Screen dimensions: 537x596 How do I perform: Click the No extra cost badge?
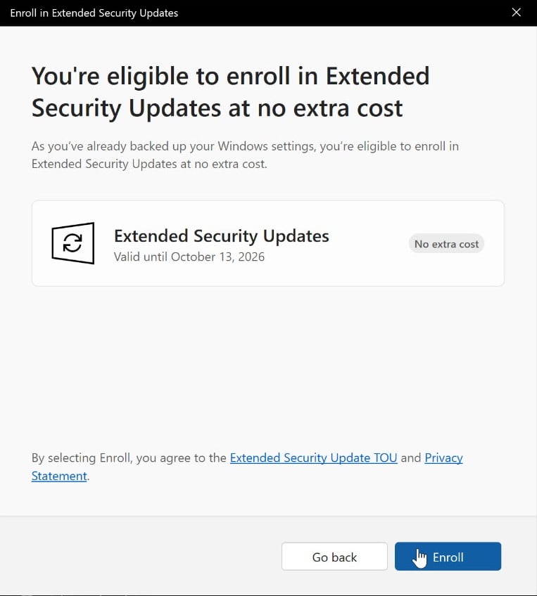pyautogui.click(x=446, y=244)
